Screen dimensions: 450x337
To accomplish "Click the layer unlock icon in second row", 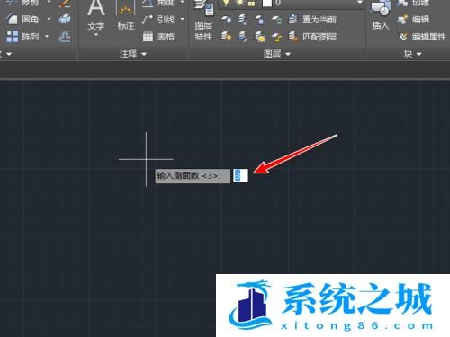I will [x=276, y=37].
